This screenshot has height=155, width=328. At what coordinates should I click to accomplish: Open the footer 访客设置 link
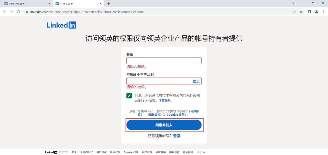point(174,152)
